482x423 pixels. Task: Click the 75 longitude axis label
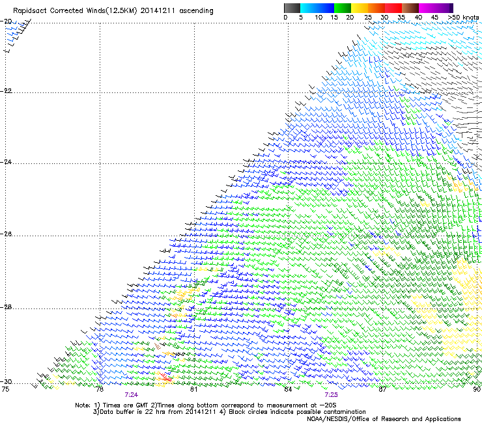coord(5,389)
